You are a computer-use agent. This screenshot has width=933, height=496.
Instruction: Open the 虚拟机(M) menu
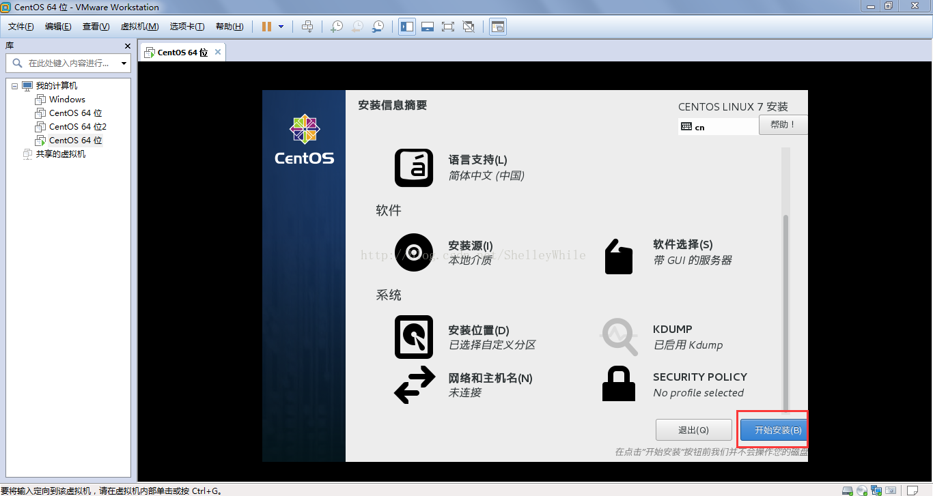(x=139, y=27)
